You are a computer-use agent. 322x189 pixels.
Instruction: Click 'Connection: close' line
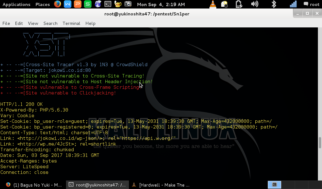click(x=25, y=172)
